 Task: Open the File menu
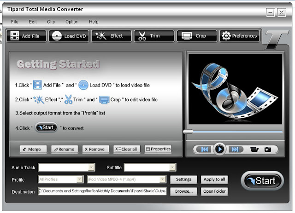coord(15,22)
